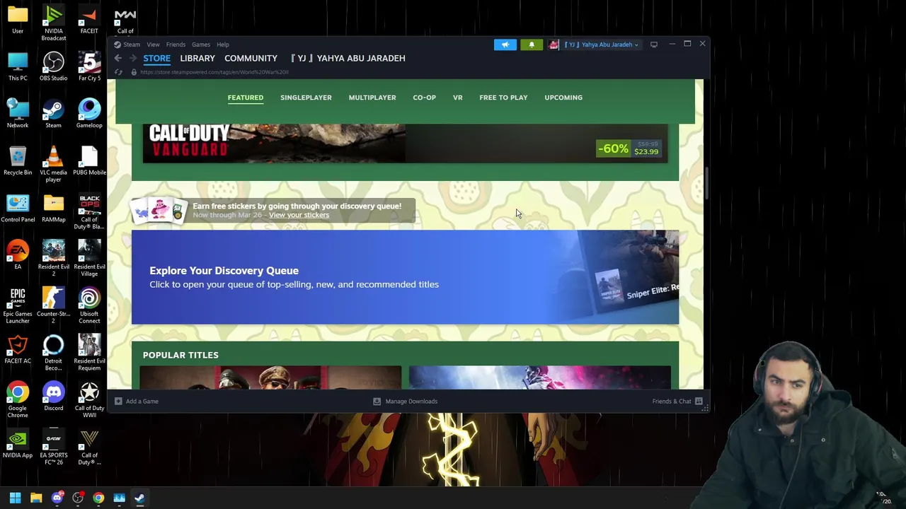Select the Recycle Bin icon
906x509 pixels.
click(18, 161)
